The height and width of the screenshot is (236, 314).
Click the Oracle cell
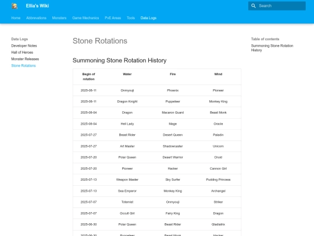[x=218, y=124]
